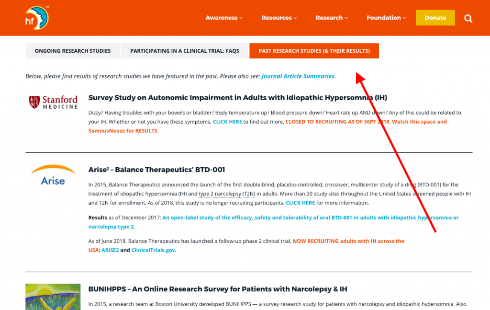
Task: Click the bold 'Results' label
Action: click(x=98, y=218)
